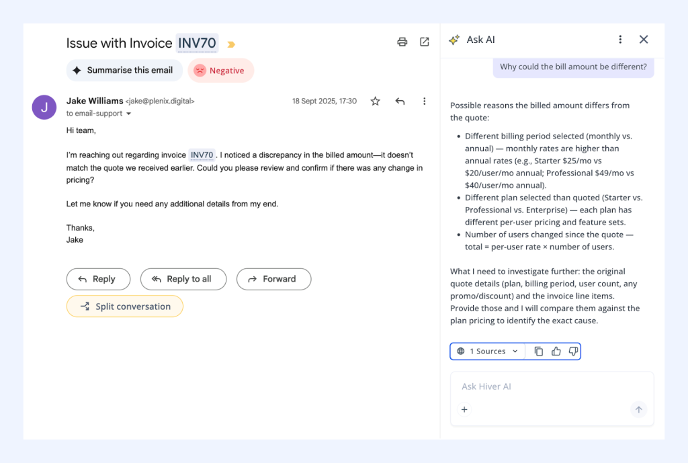Send the Ask AI message with the up arrow
The height and width of the screenshot is (463, 688).
[x=638, y=409]
